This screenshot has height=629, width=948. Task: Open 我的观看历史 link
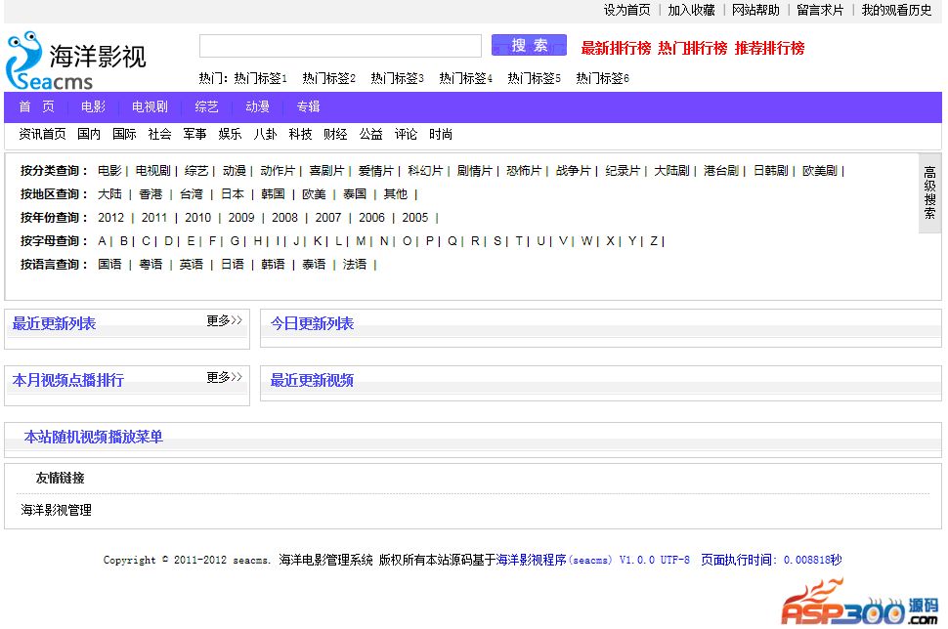(896, 10)
